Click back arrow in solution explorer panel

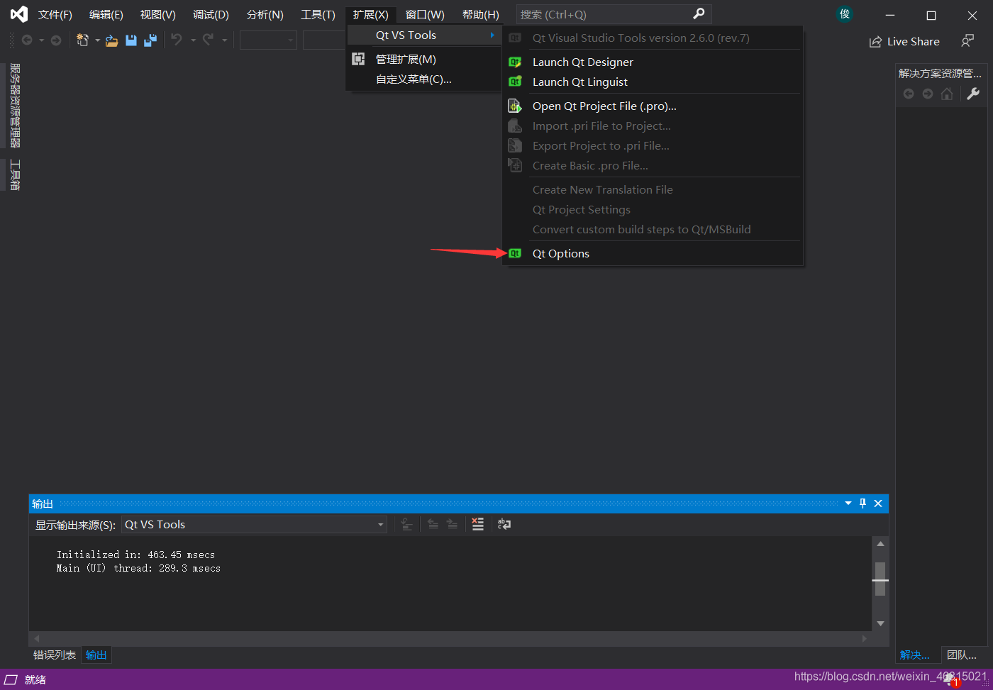pos(909,94)
